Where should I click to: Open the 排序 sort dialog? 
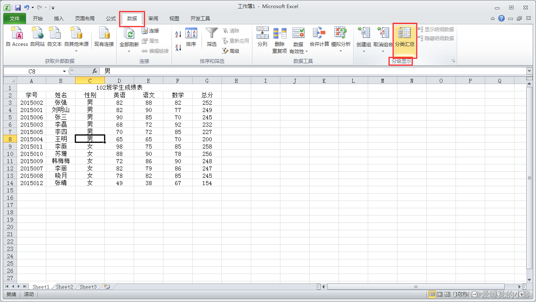tap(191, 37)
